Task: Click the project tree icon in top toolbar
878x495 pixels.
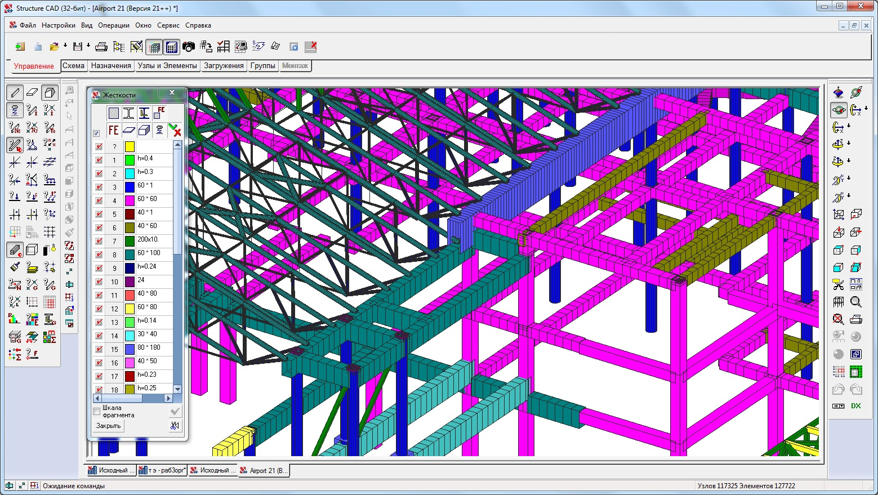Action: tap(119, 47)
